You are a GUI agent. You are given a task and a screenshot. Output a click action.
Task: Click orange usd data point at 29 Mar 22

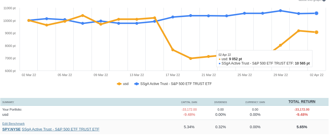click(x=280, y=45)
